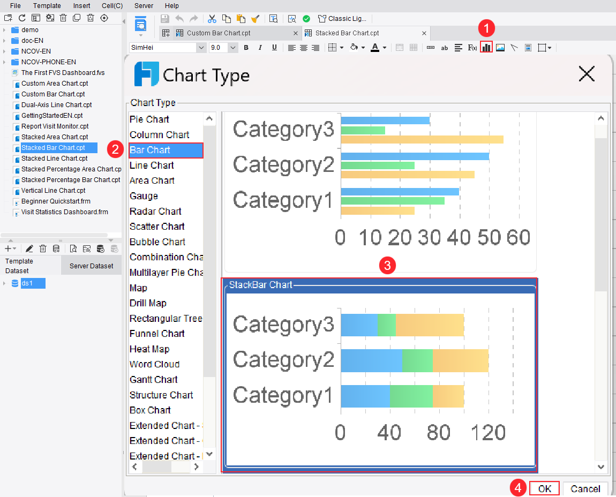
Task: Select the Format Painter brush icon
Action: (256, 18)
